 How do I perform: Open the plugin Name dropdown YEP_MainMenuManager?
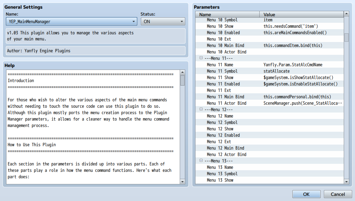[72, 21]
